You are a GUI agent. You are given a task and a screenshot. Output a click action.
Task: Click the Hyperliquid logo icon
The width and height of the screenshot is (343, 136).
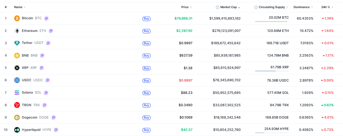[x=17, y=130]
